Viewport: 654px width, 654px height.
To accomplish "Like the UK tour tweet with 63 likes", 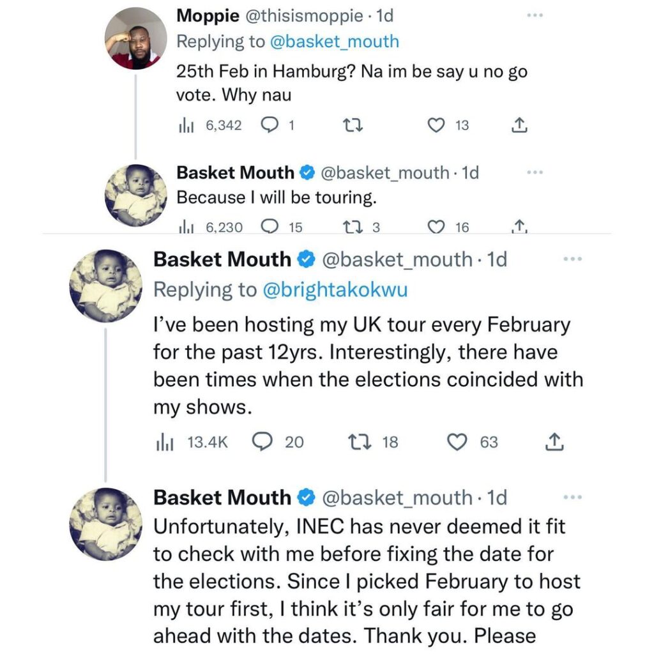I will tap(456, 442).
